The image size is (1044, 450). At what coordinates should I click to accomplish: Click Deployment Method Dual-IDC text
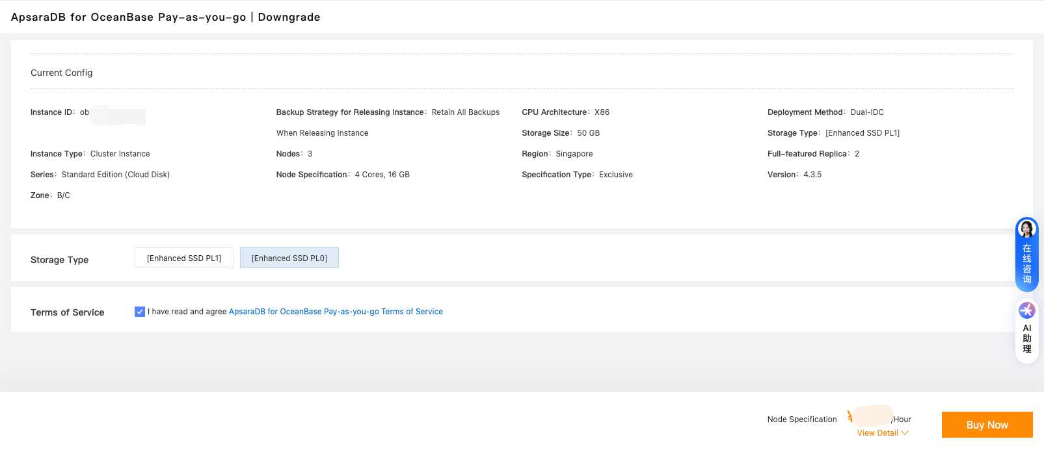pos(825,112)
